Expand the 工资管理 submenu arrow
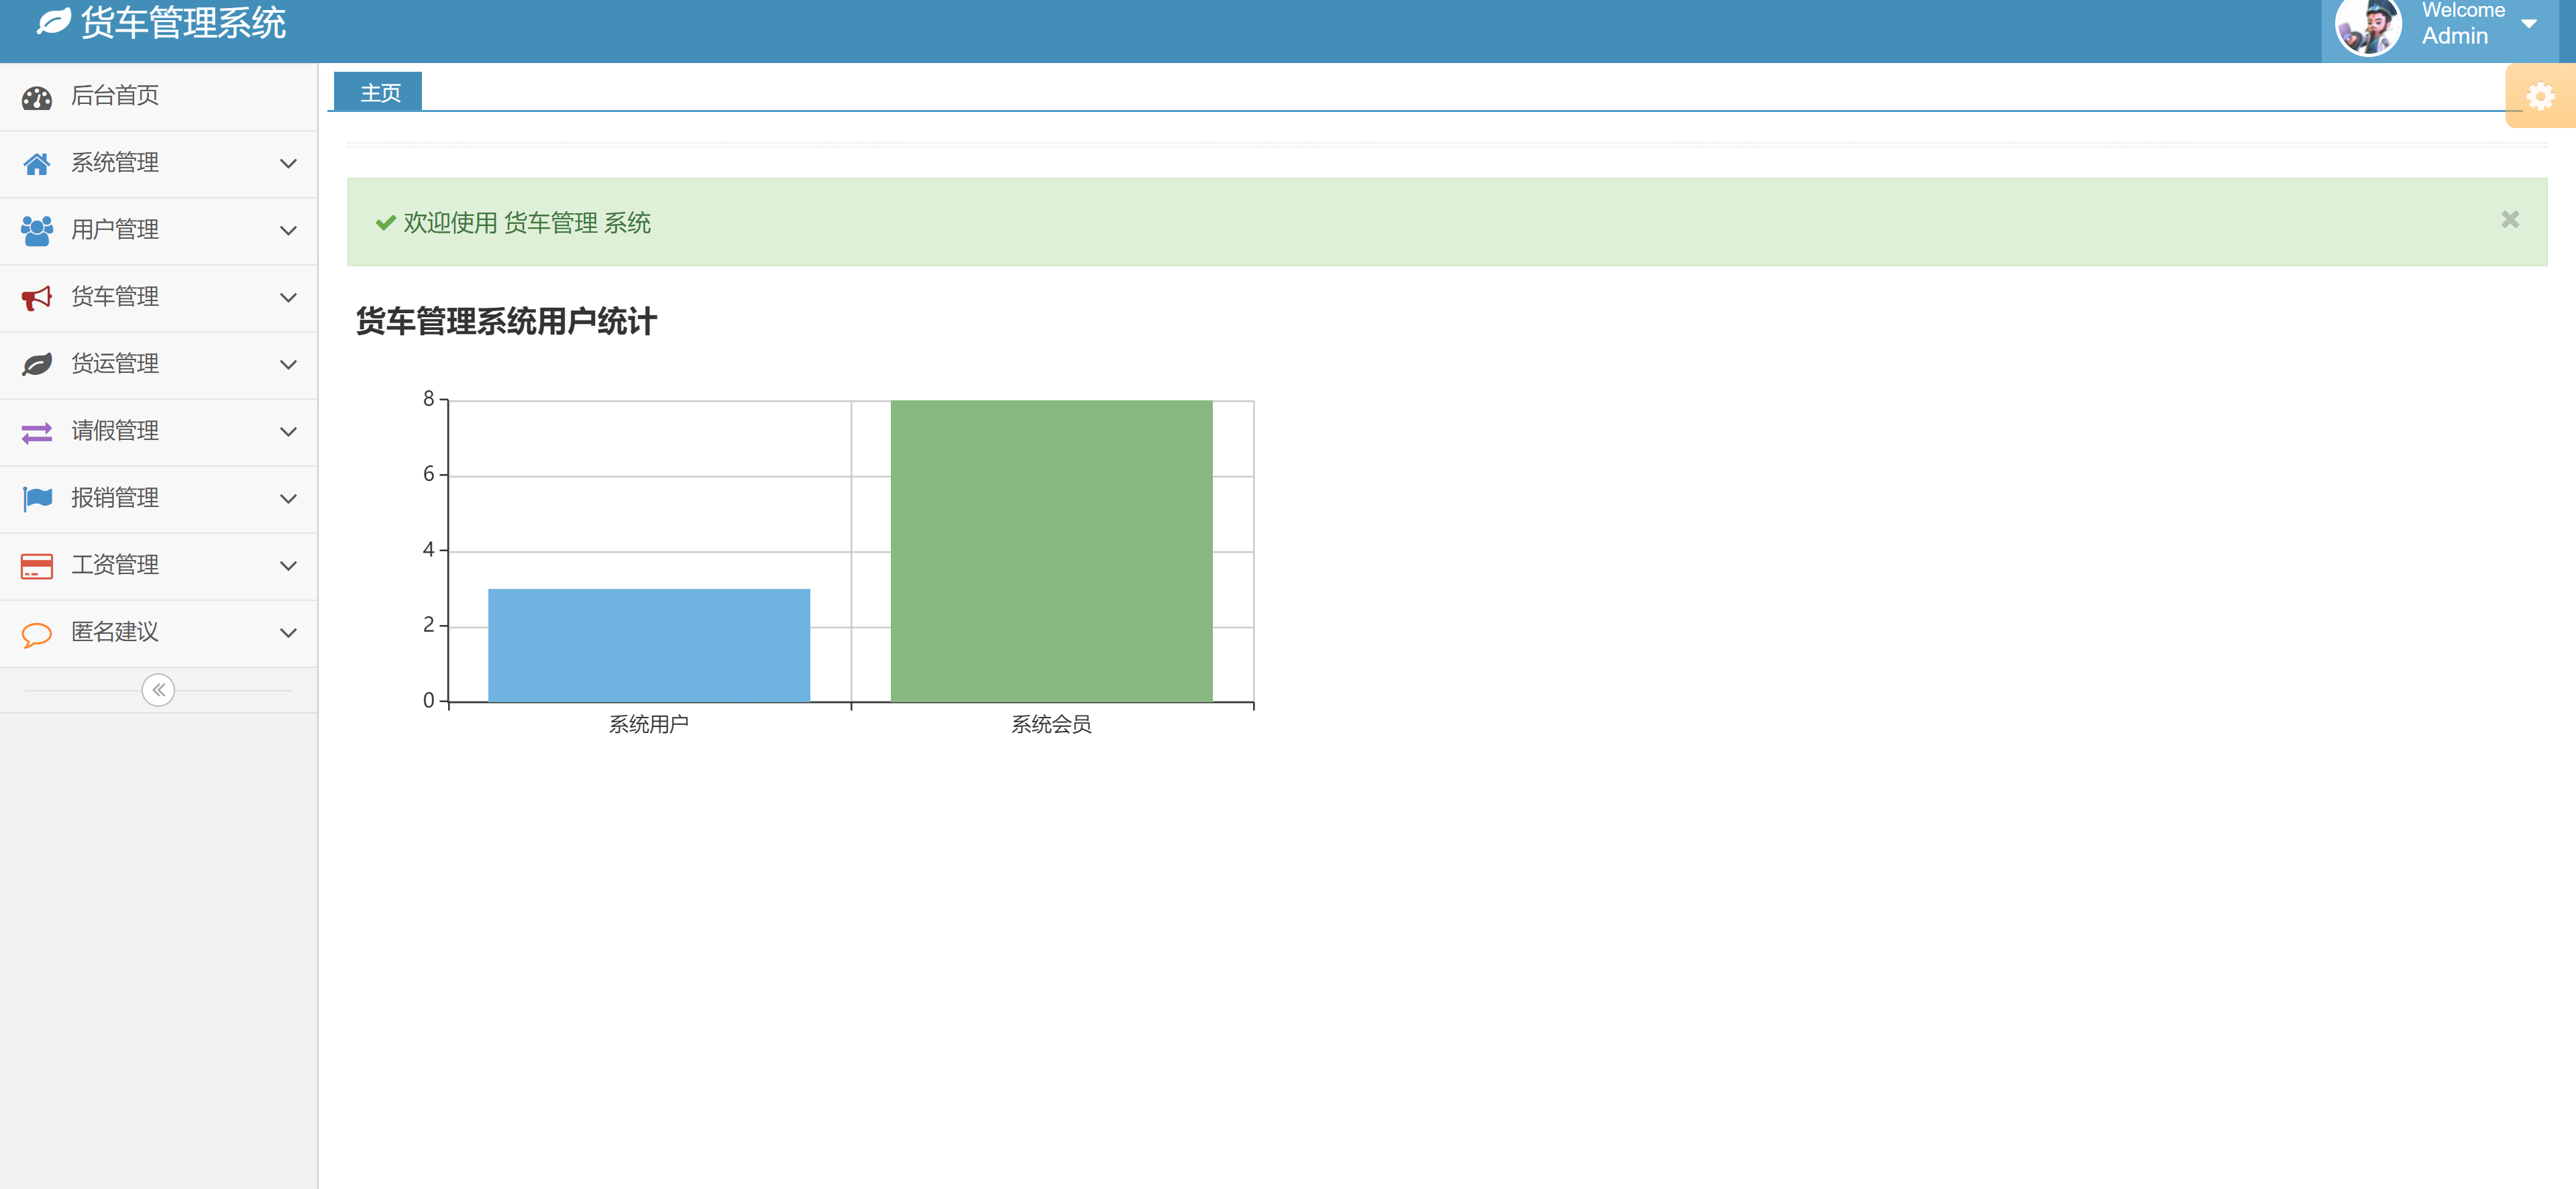 point(288,566)
